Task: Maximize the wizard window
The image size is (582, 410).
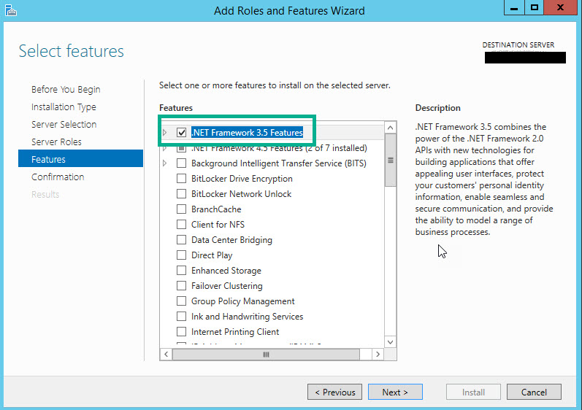Action: [x=534, y=8]
